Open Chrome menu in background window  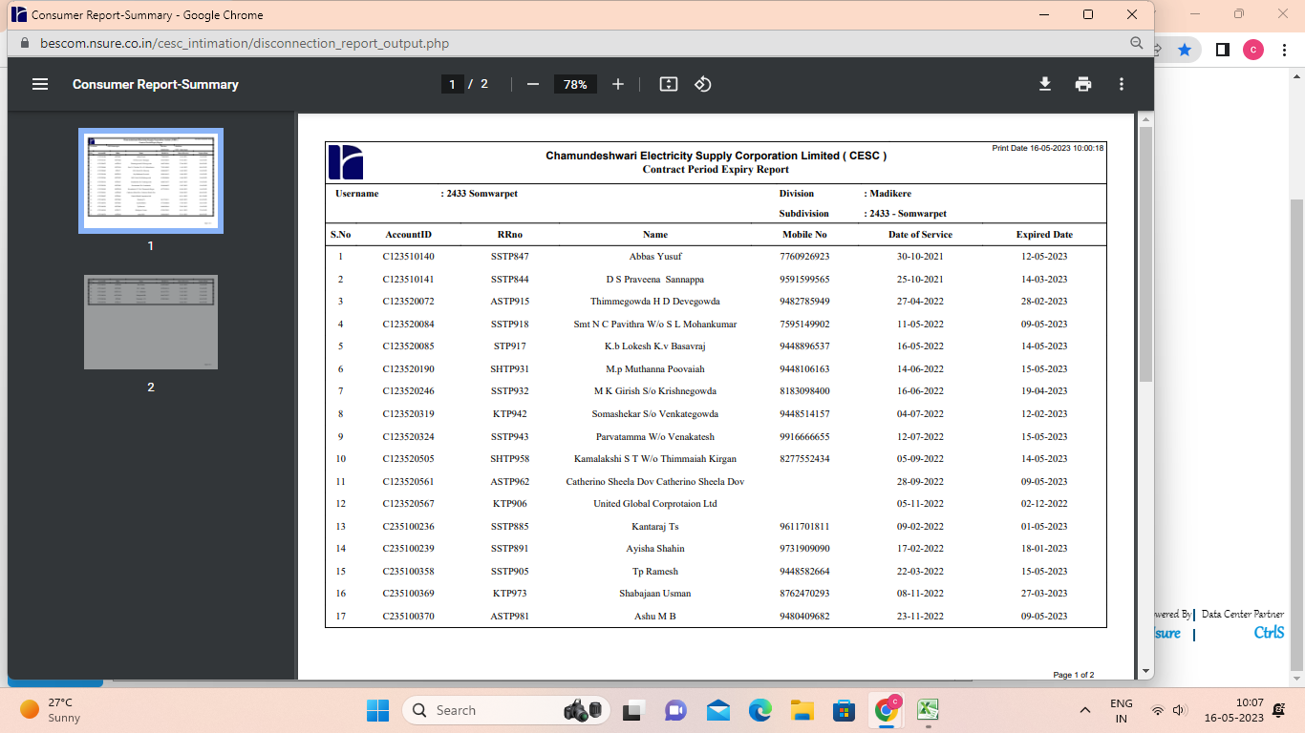(1286, 50)
